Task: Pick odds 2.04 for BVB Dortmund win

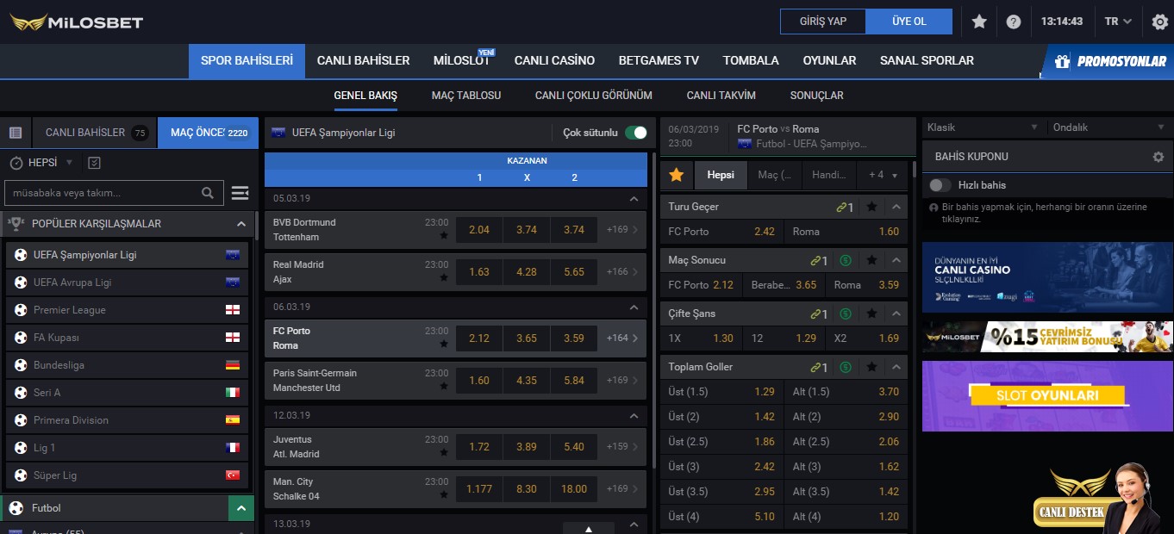Action: [x=479, y=230]
